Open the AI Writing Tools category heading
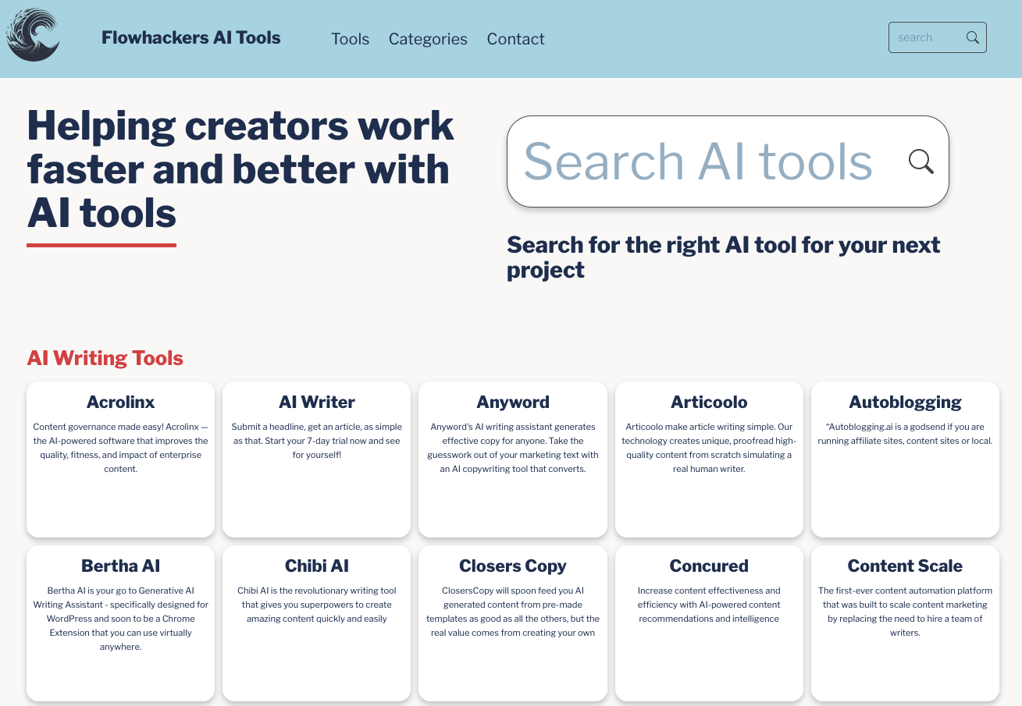1022x706 pixels. coord(105,358)
